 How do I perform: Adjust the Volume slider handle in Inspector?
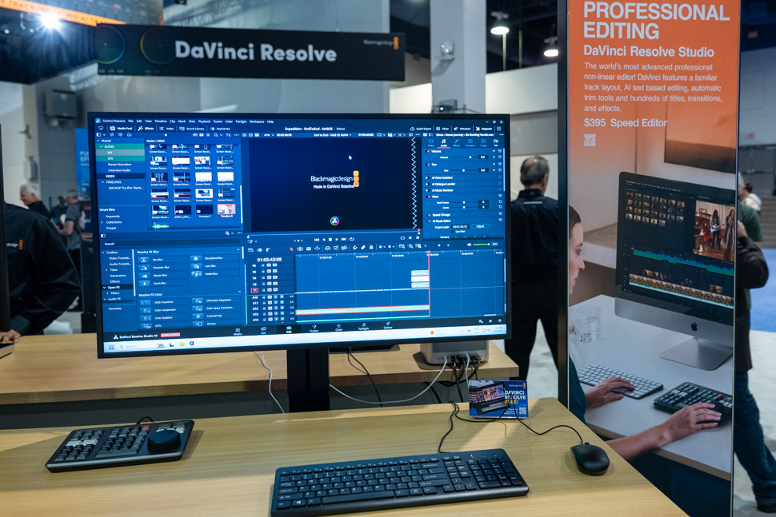pos(470,157)
